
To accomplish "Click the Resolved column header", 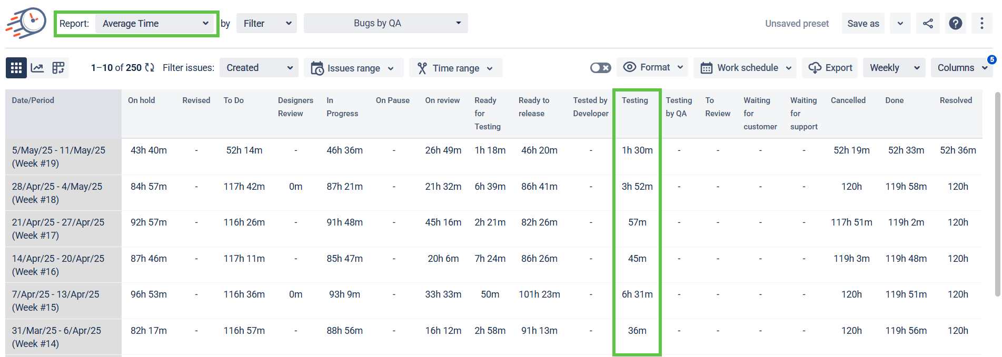I will click(x=956, y=100).
